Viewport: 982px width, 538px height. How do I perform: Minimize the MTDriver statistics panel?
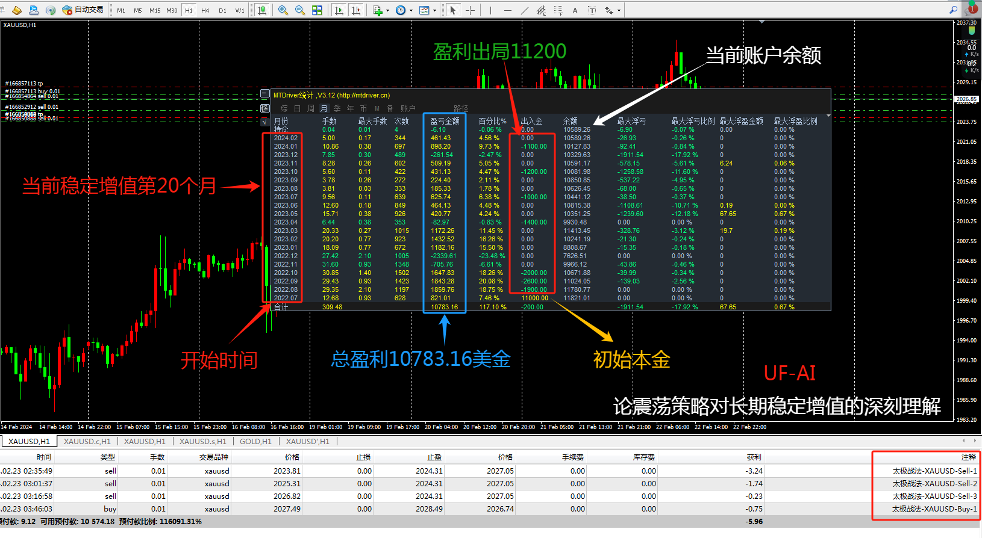[x=265, y=94]
